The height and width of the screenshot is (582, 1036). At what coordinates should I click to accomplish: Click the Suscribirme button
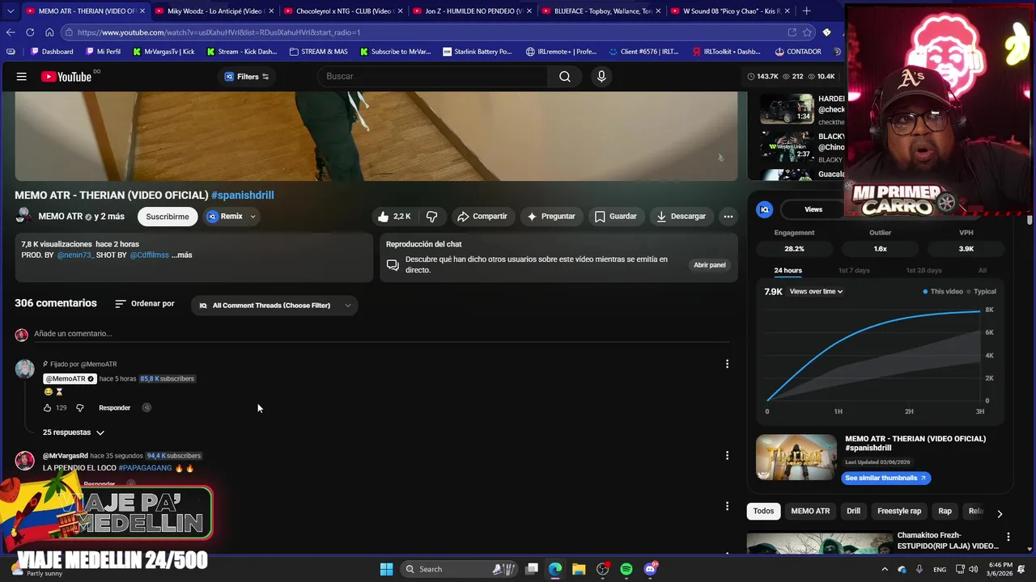coord(168,217)
